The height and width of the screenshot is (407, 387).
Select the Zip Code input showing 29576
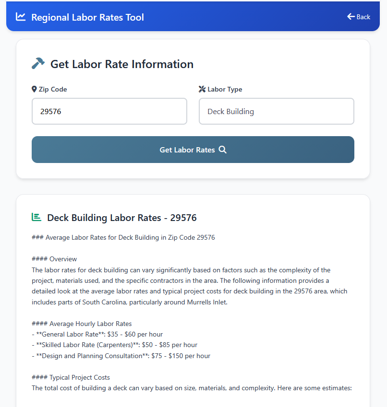[109, 111]
